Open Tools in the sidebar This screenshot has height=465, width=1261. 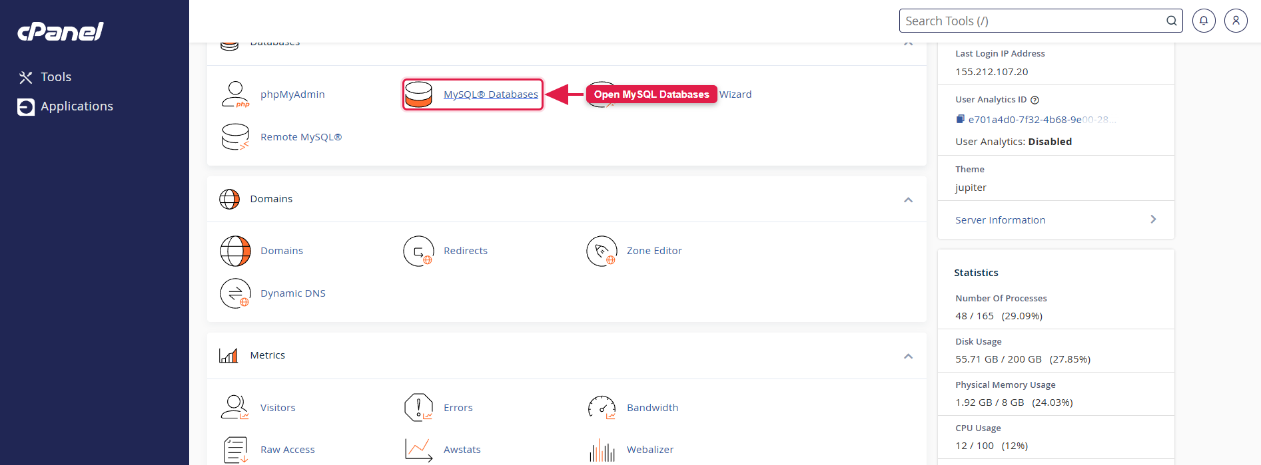pos(56,77)
